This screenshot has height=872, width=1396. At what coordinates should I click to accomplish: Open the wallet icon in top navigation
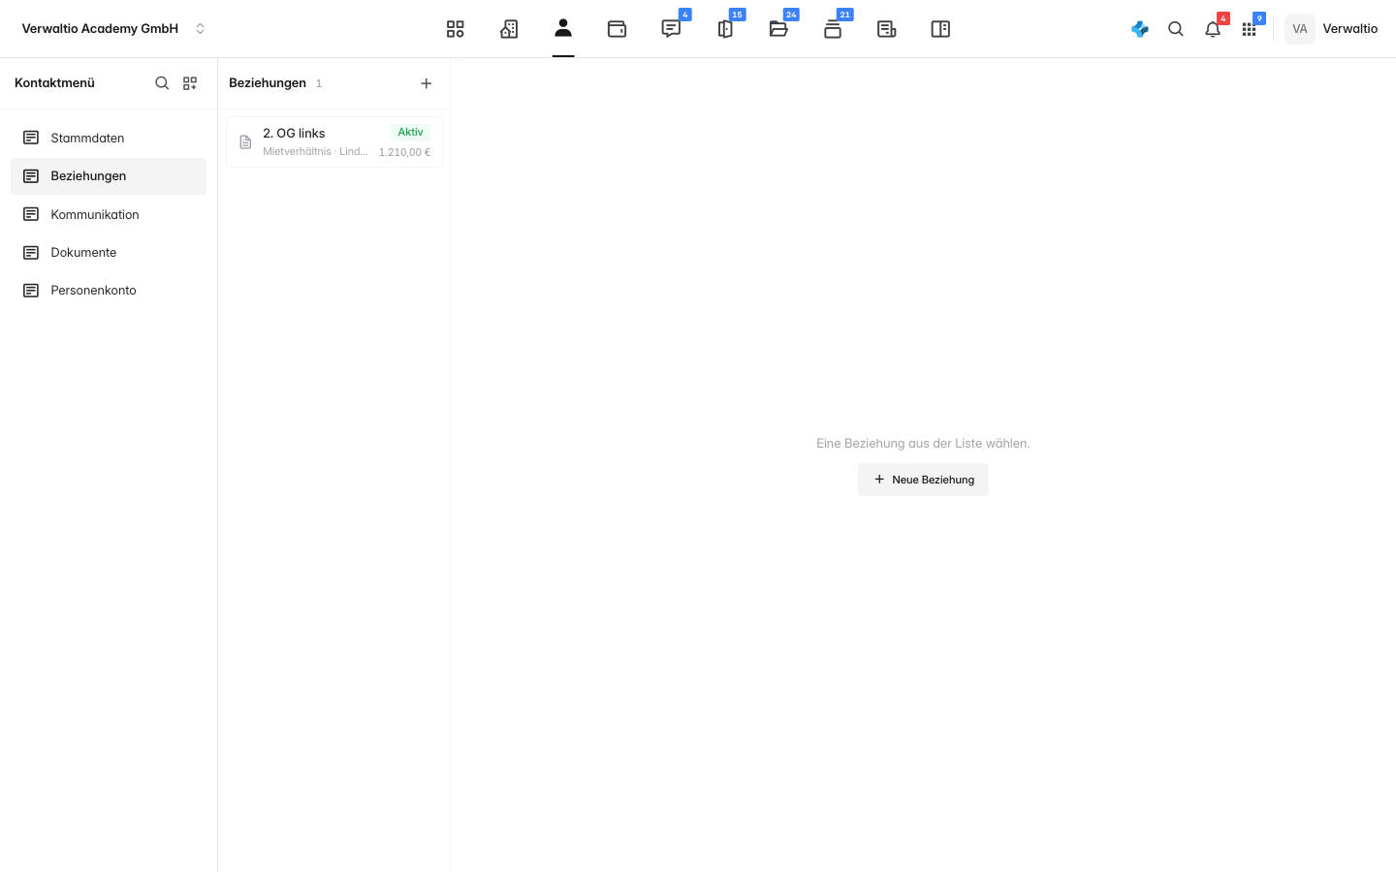617,29
